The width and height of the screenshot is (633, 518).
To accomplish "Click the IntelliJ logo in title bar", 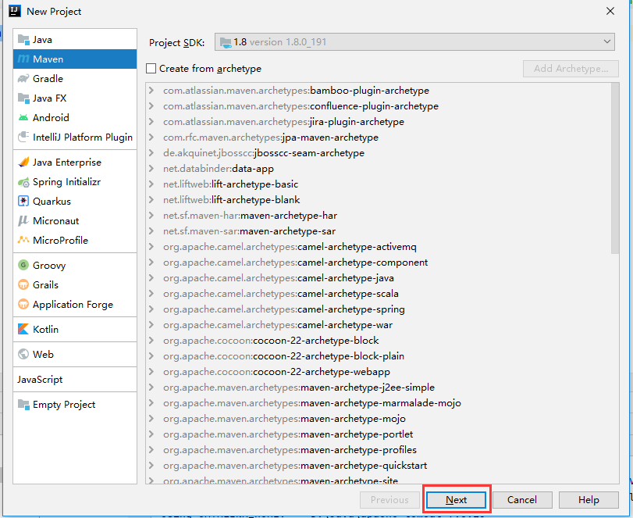I will (15, 11).
